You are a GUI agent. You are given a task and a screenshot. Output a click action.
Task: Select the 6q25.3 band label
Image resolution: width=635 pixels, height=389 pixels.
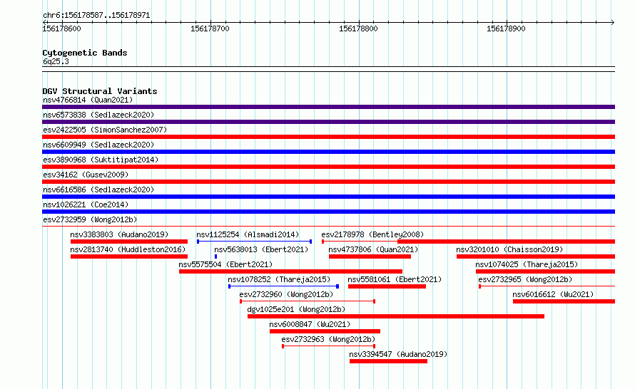[56, 61]
